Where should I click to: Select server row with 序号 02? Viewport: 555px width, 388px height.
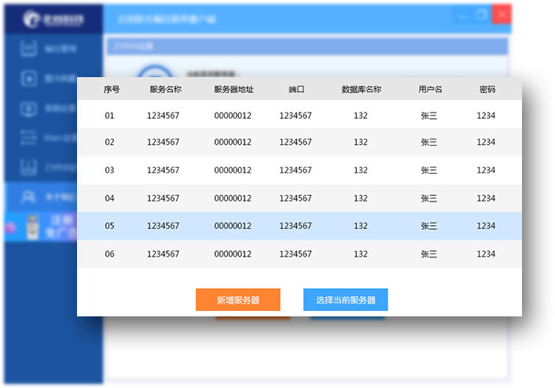[x=299, y=142]
